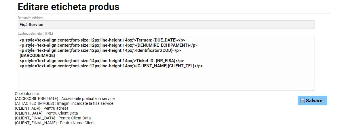Click the {BARCODEIMAGE} line in the editor
The height and width of the screenshot is (126, 344).
[x=37, y=56]
